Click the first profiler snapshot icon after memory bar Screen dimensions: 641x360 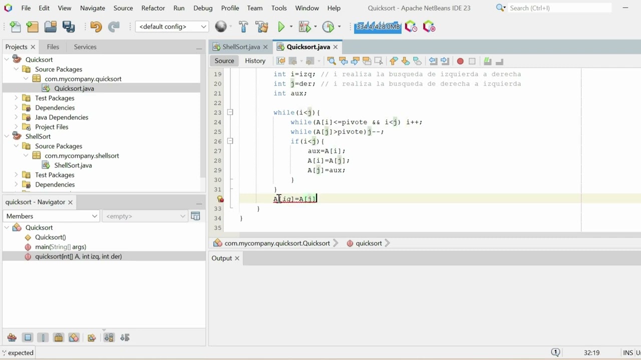411,27
